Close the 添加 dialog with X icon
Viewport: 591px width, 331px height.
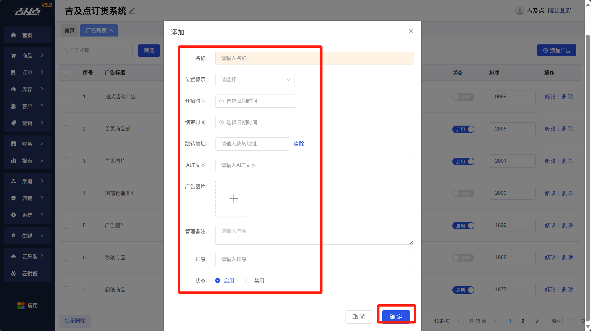point(411,31)
